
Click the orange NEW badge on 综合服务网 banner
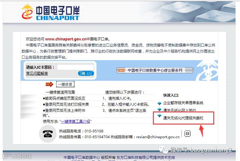(121, 70)
